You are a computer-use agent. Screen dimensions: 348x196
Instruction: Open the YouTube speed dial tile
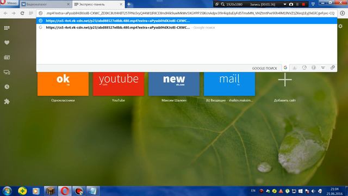[119, 84]
